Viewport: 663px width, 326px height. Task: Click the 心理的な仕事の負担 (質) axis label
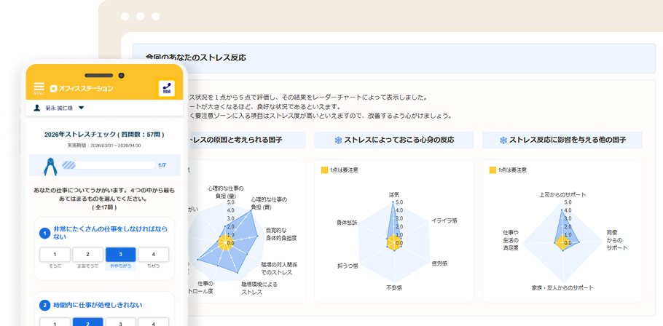(x=269, y=203)
